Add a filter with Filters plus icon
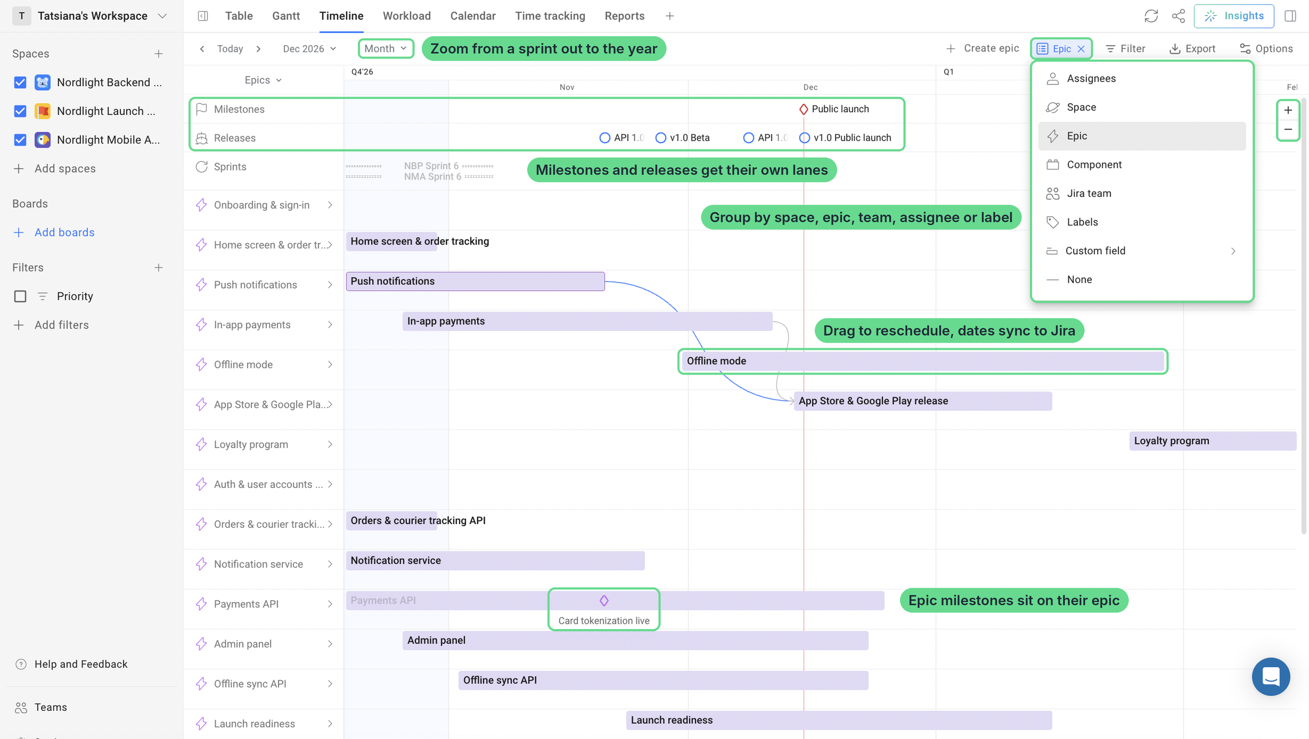 coord(158,268)
